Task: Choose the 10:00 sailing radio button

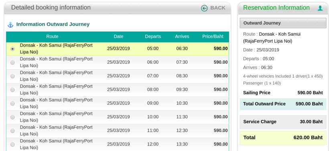Action: coord(12,117)
